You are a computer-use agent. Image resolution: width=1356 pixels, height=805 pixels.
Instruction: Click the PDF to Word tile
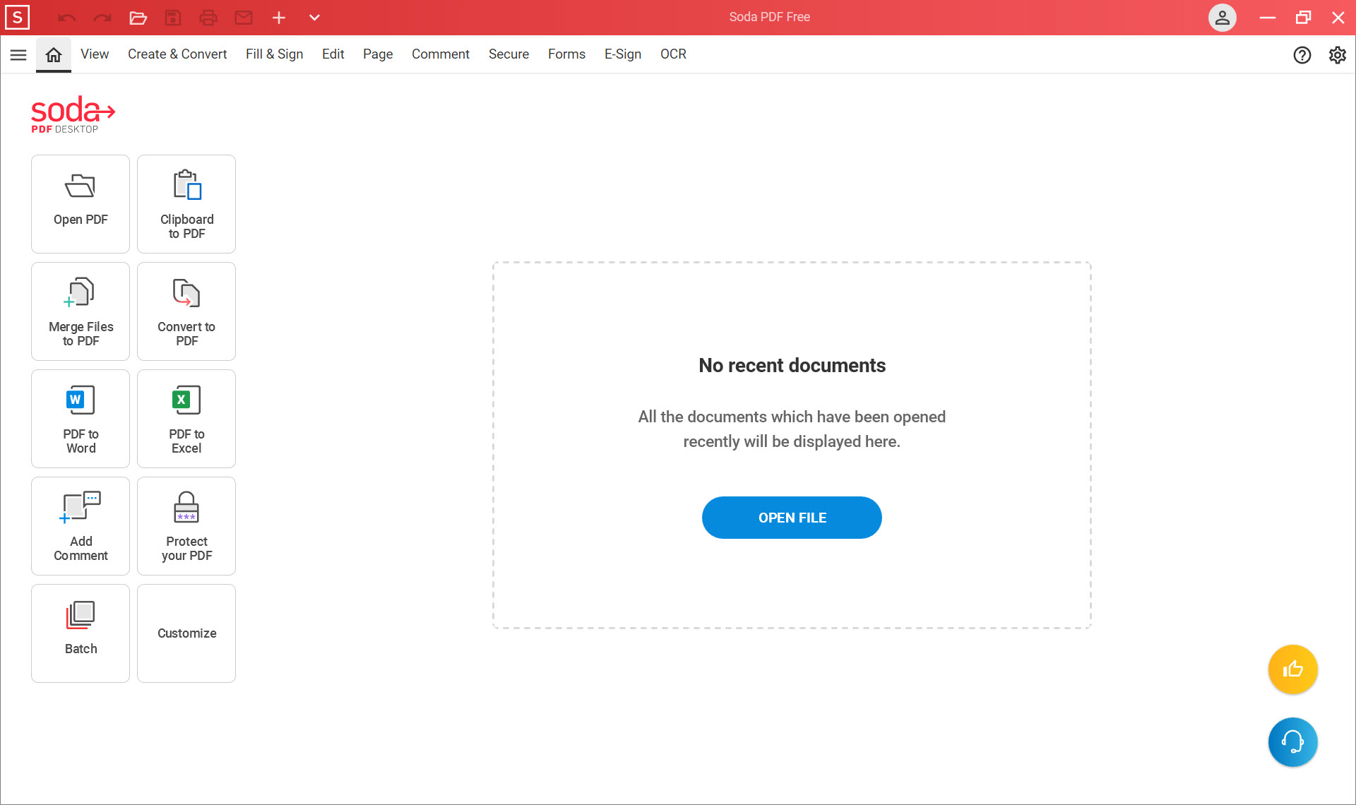(81, 419)
